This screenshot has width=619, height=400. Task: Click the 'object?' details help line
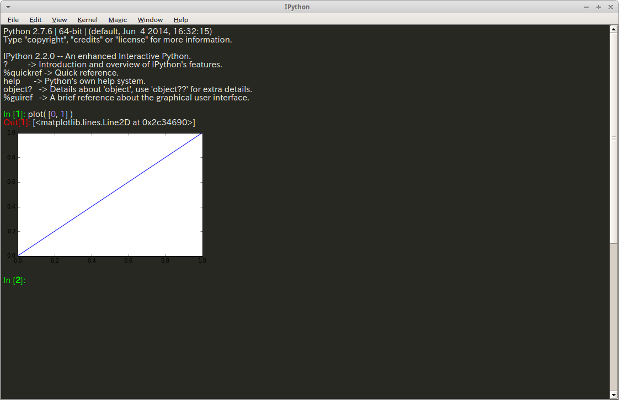[x=127, y=89]
